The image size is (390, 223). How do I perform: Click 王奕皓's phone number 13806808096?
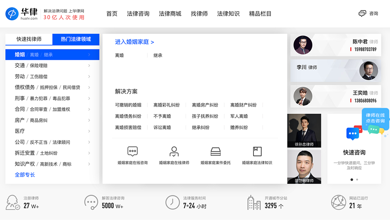point(365,100)
